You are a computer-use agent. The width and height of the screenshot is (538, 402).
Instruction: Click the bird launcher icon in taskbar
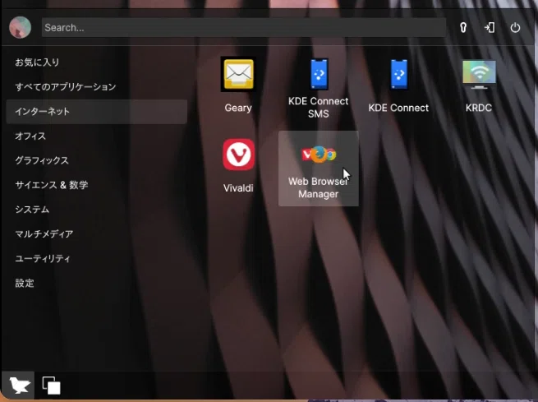pyautogui.click(x=19, y=386)
